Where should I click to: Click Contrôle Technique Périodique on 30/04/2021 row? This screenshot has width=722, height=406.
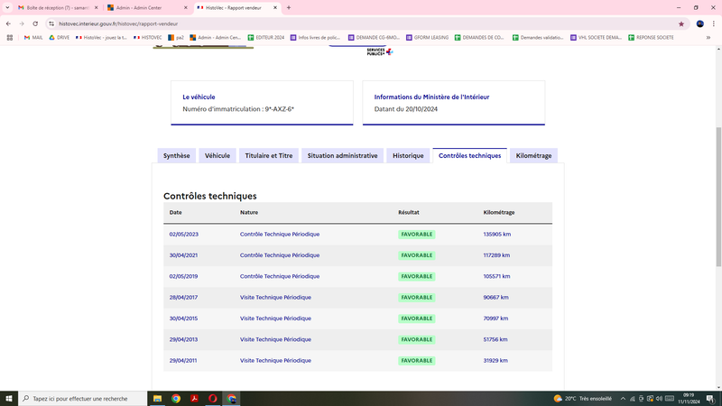(280, 255)
